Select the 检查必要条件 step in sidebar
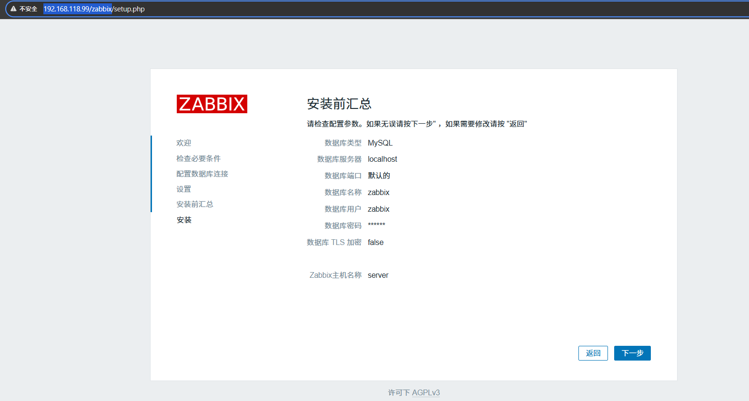This screenshot has width=749, height=401. (x=198, y=158)
